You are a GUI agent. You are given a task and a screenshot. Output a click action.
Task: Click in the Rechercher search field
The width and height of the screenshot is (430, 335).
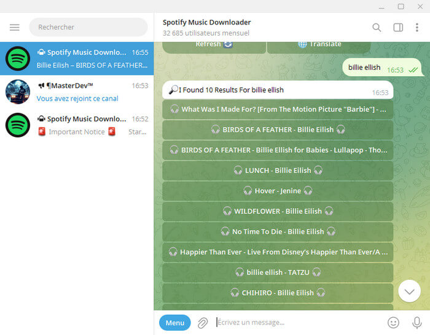(88, 27)
